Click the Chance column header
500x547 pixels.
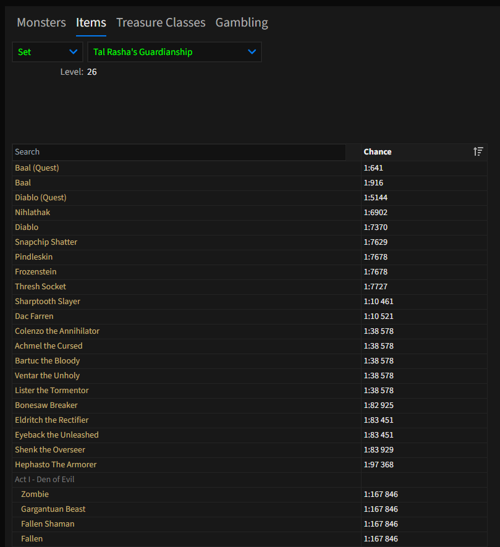pyautogui.click(x=378, y=152)
